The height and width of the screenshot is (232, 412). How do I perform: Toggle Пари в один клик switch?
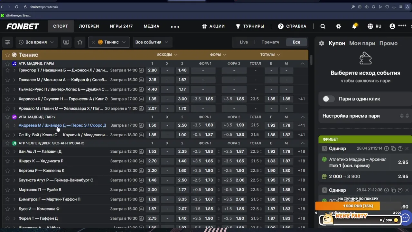(x=328, y=99)
